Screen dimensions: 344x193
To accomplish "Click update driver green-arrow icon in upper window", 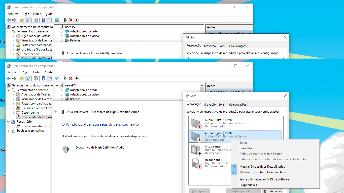I will [65, 20].
